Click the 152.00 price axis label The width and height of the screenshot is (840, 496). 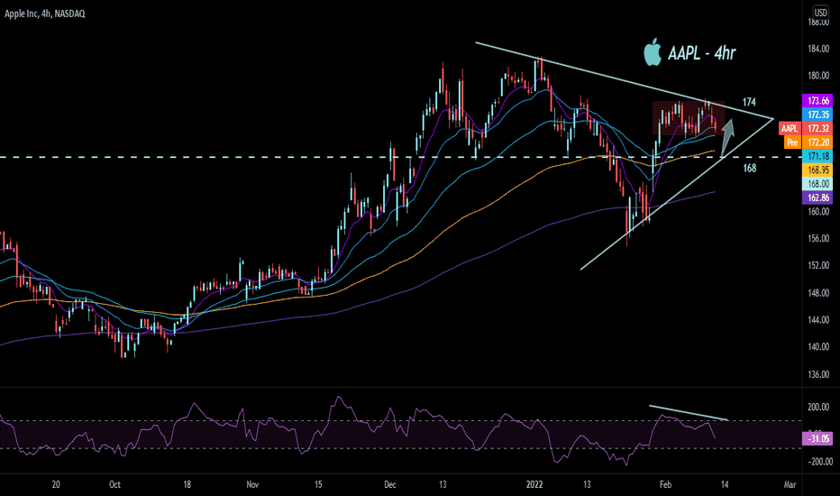click(x=818, y=266)
